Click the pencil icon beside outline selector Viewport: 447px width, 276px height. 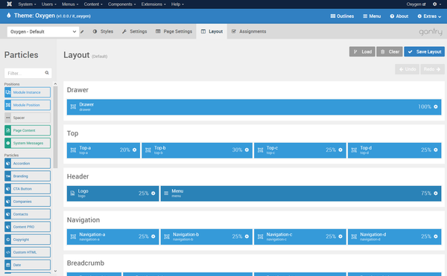82,31
